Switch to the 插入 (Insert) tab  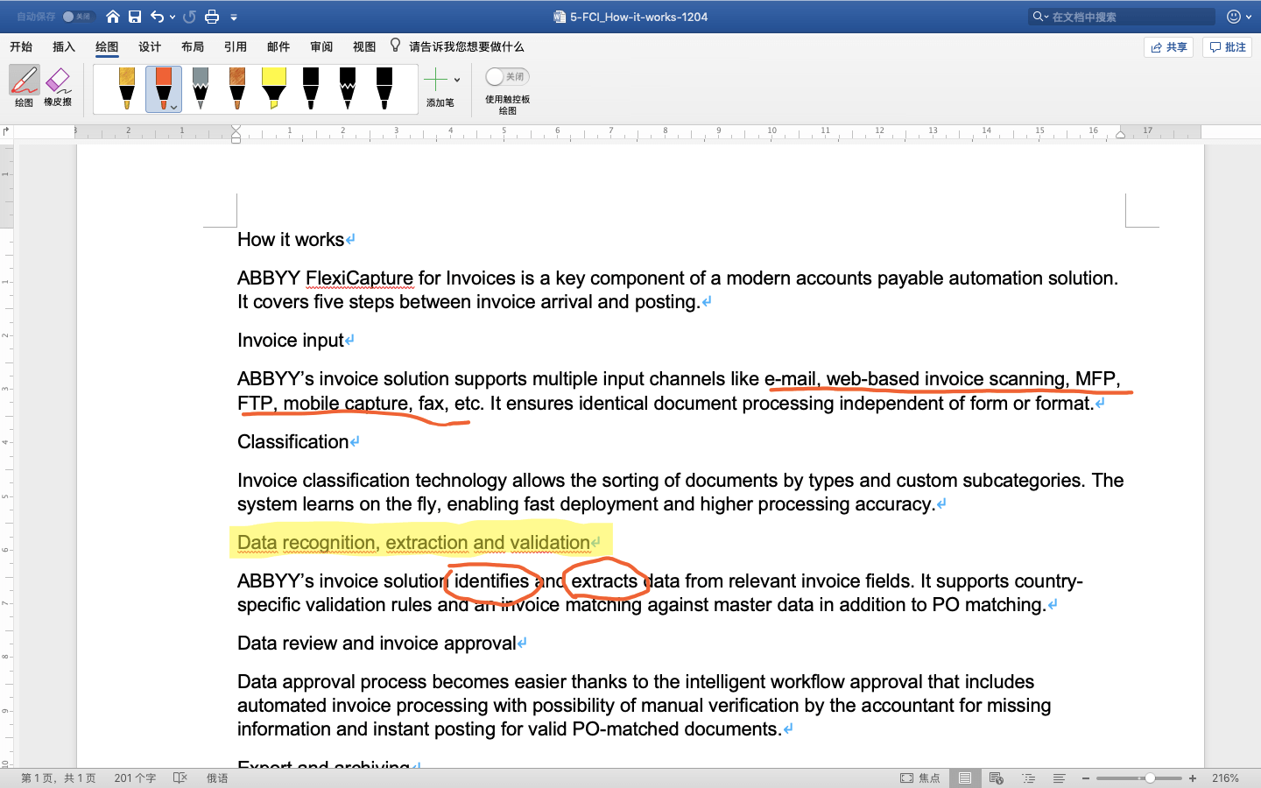click(x=64, y=46)
